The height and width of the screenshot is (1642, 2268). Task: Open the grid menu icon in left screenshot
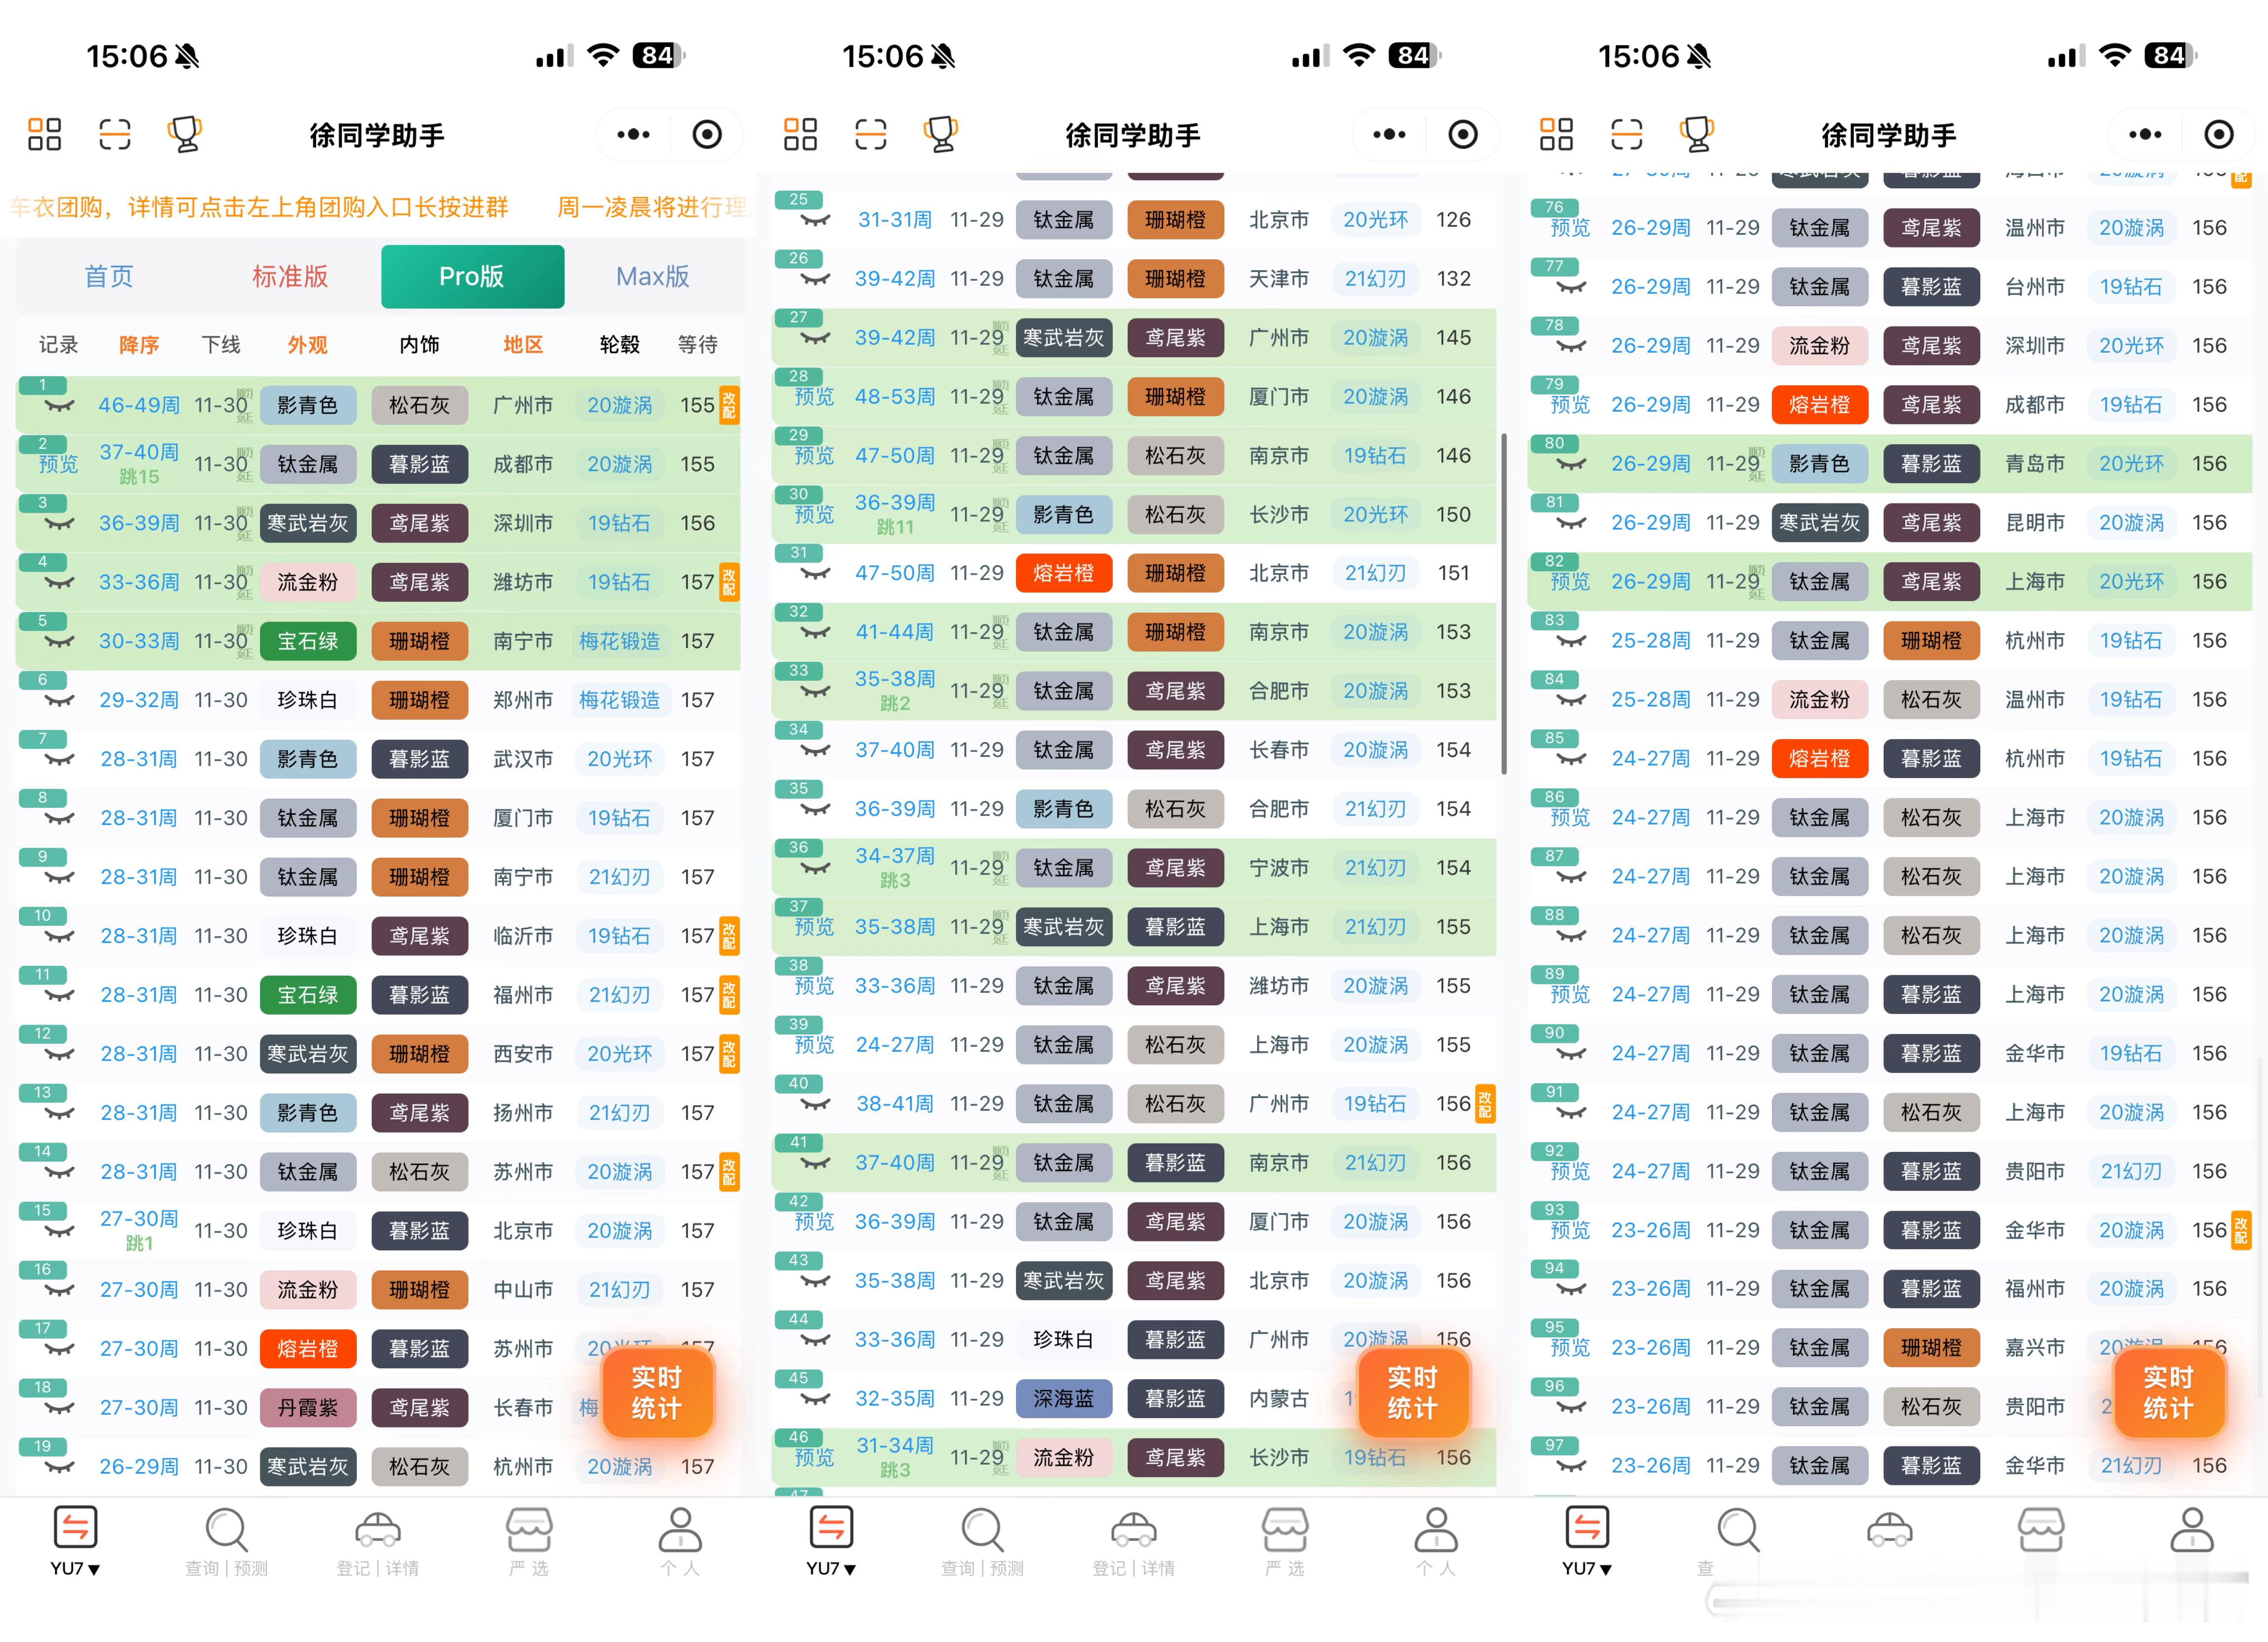[44, 134]
